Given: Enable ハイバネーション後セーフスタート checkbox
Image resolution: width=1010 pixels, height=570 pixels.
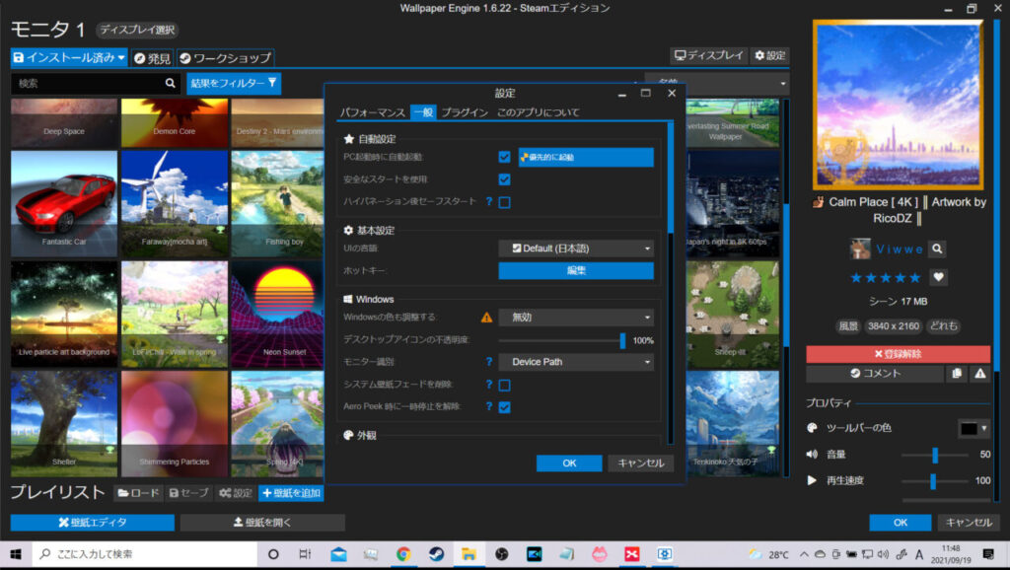Looking at the screenshot, I should 504,202.
